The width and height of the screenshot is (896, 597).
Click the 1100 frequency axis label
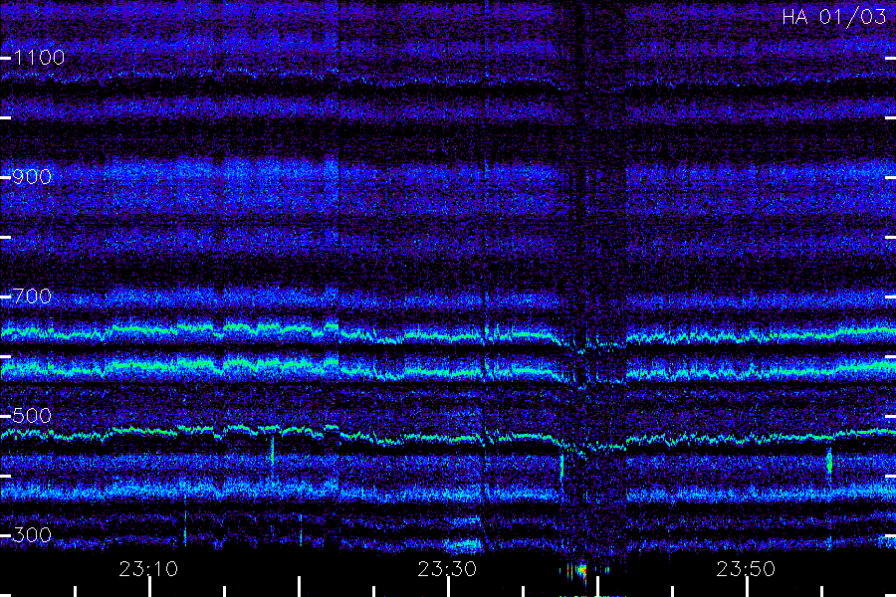(39, 58)
